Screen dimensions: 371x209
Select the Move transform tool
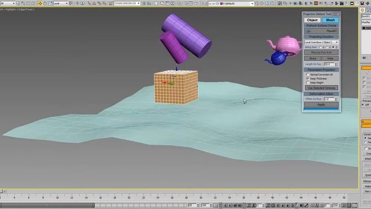[x=40, y=3]
